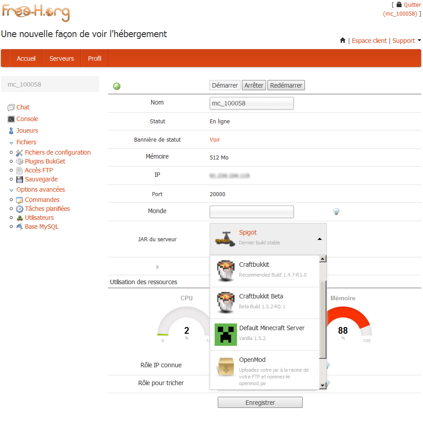Click the Enregistrer button
This screenshot has width=423, height=424.
point(260,403)
